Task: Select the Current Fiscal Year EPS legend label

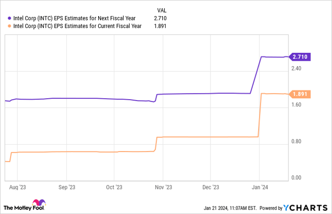Action: (x=77, y=26)
